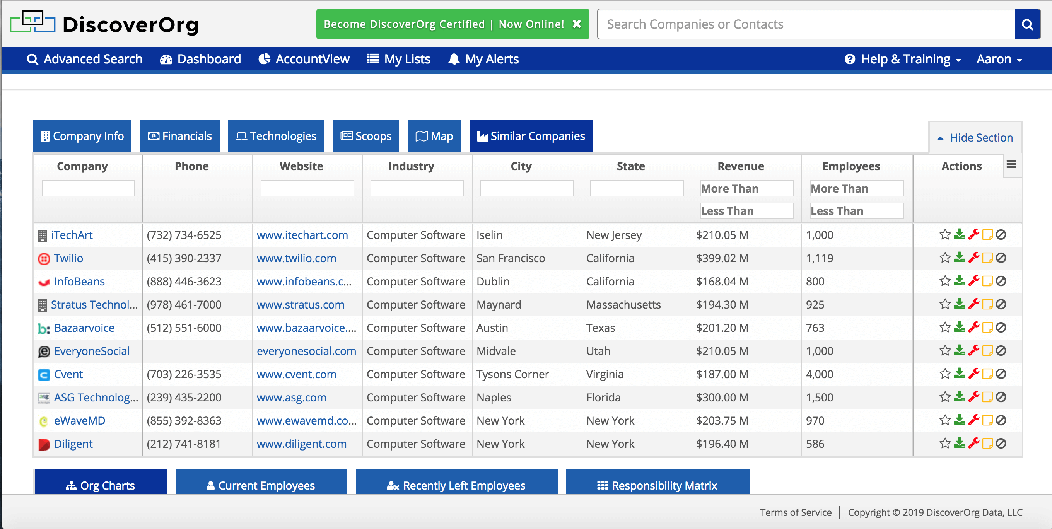Image resolution: width=1052 pixels, height=529 pixels.
Task: Close the DiscoverOrg Certified banner
Action: tap(577, 24)
